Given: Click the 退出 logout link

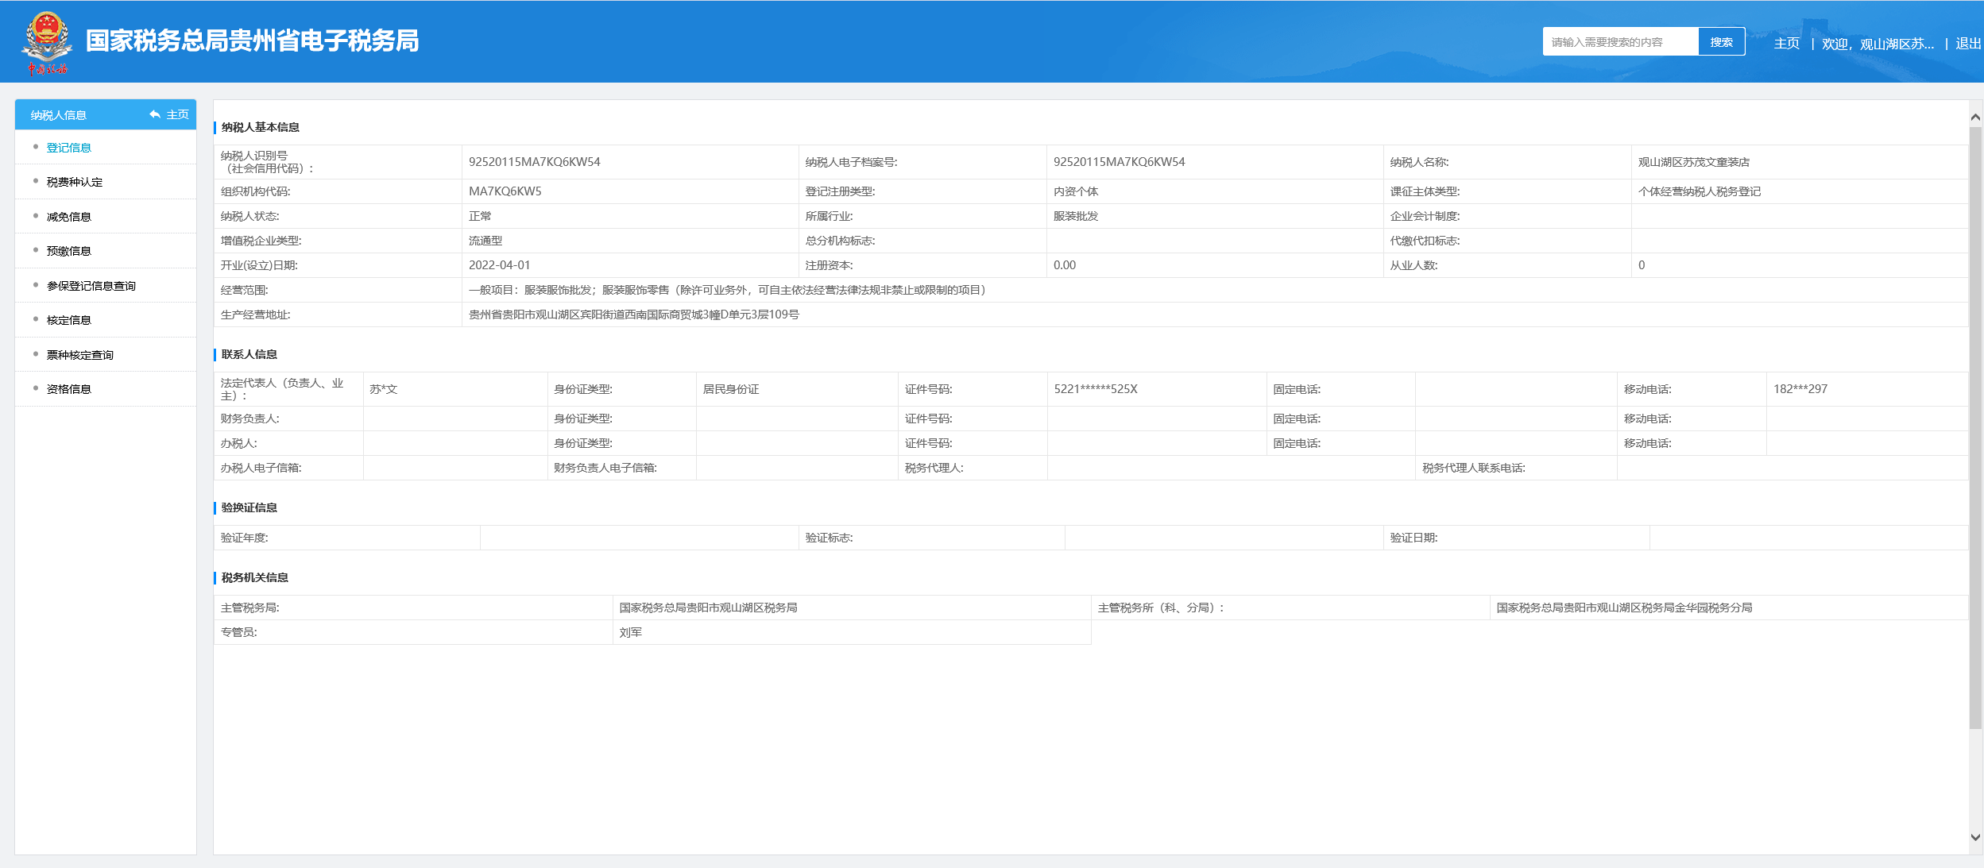Looking at the screenshot, I should (1967, 44).
